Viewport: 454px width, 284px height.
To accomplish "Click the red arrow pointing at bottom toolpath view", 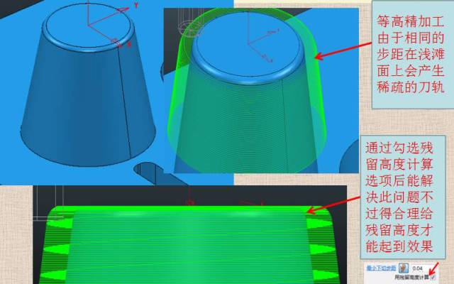I will (333, 200).
